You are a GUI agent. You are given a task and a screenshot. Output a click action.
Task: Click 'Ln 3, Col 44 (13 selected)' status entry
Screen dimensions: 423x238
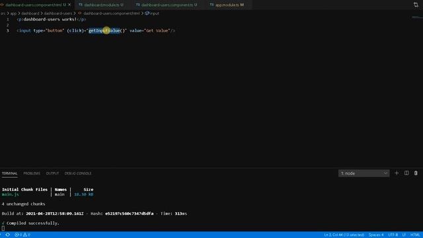click(344, 235)
